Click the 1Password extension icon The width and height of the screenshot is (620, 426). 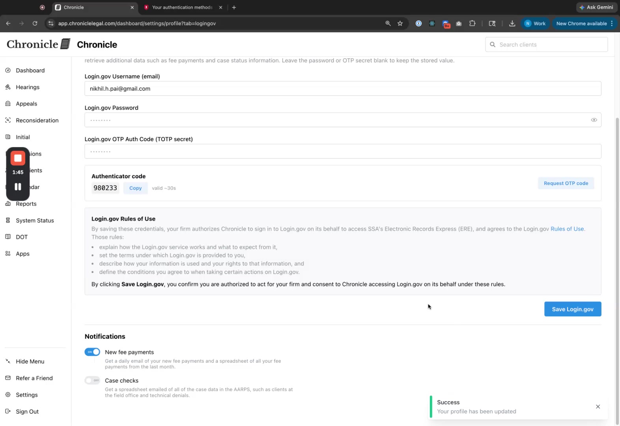pos(419,23)
